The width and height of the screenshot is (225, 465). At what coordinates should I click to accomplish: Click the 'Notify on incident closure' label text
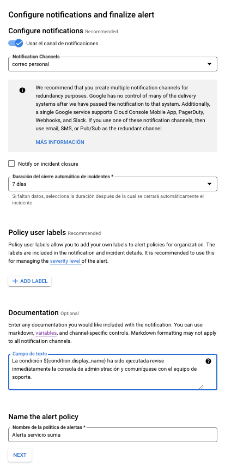click(48, 164)
